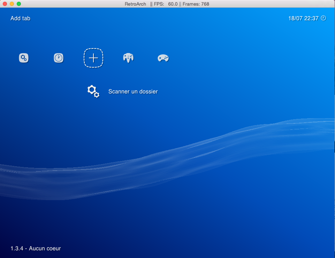Open the History clock tab icon

pos(59,58)
